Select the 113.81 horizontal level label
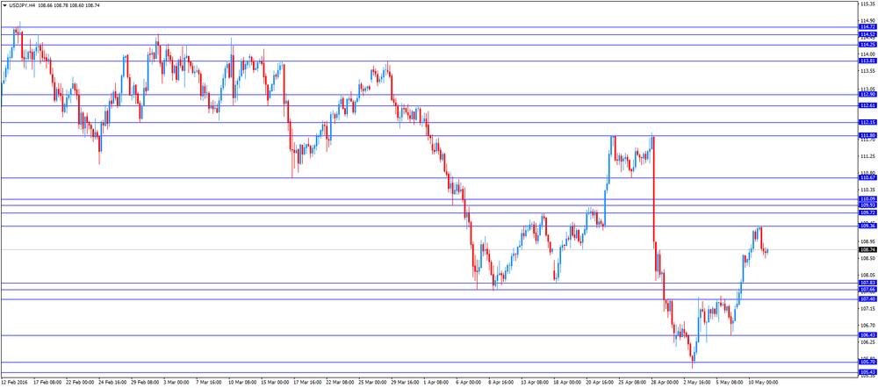Screen dimensions: 878x388 pyautogui.click(x=867, y=61)
